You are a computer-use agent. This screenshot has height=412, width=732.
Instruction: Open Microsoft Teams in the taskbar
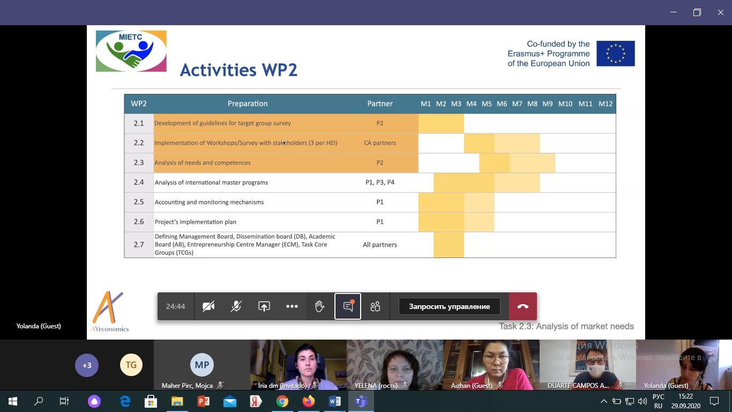[361, 401]
